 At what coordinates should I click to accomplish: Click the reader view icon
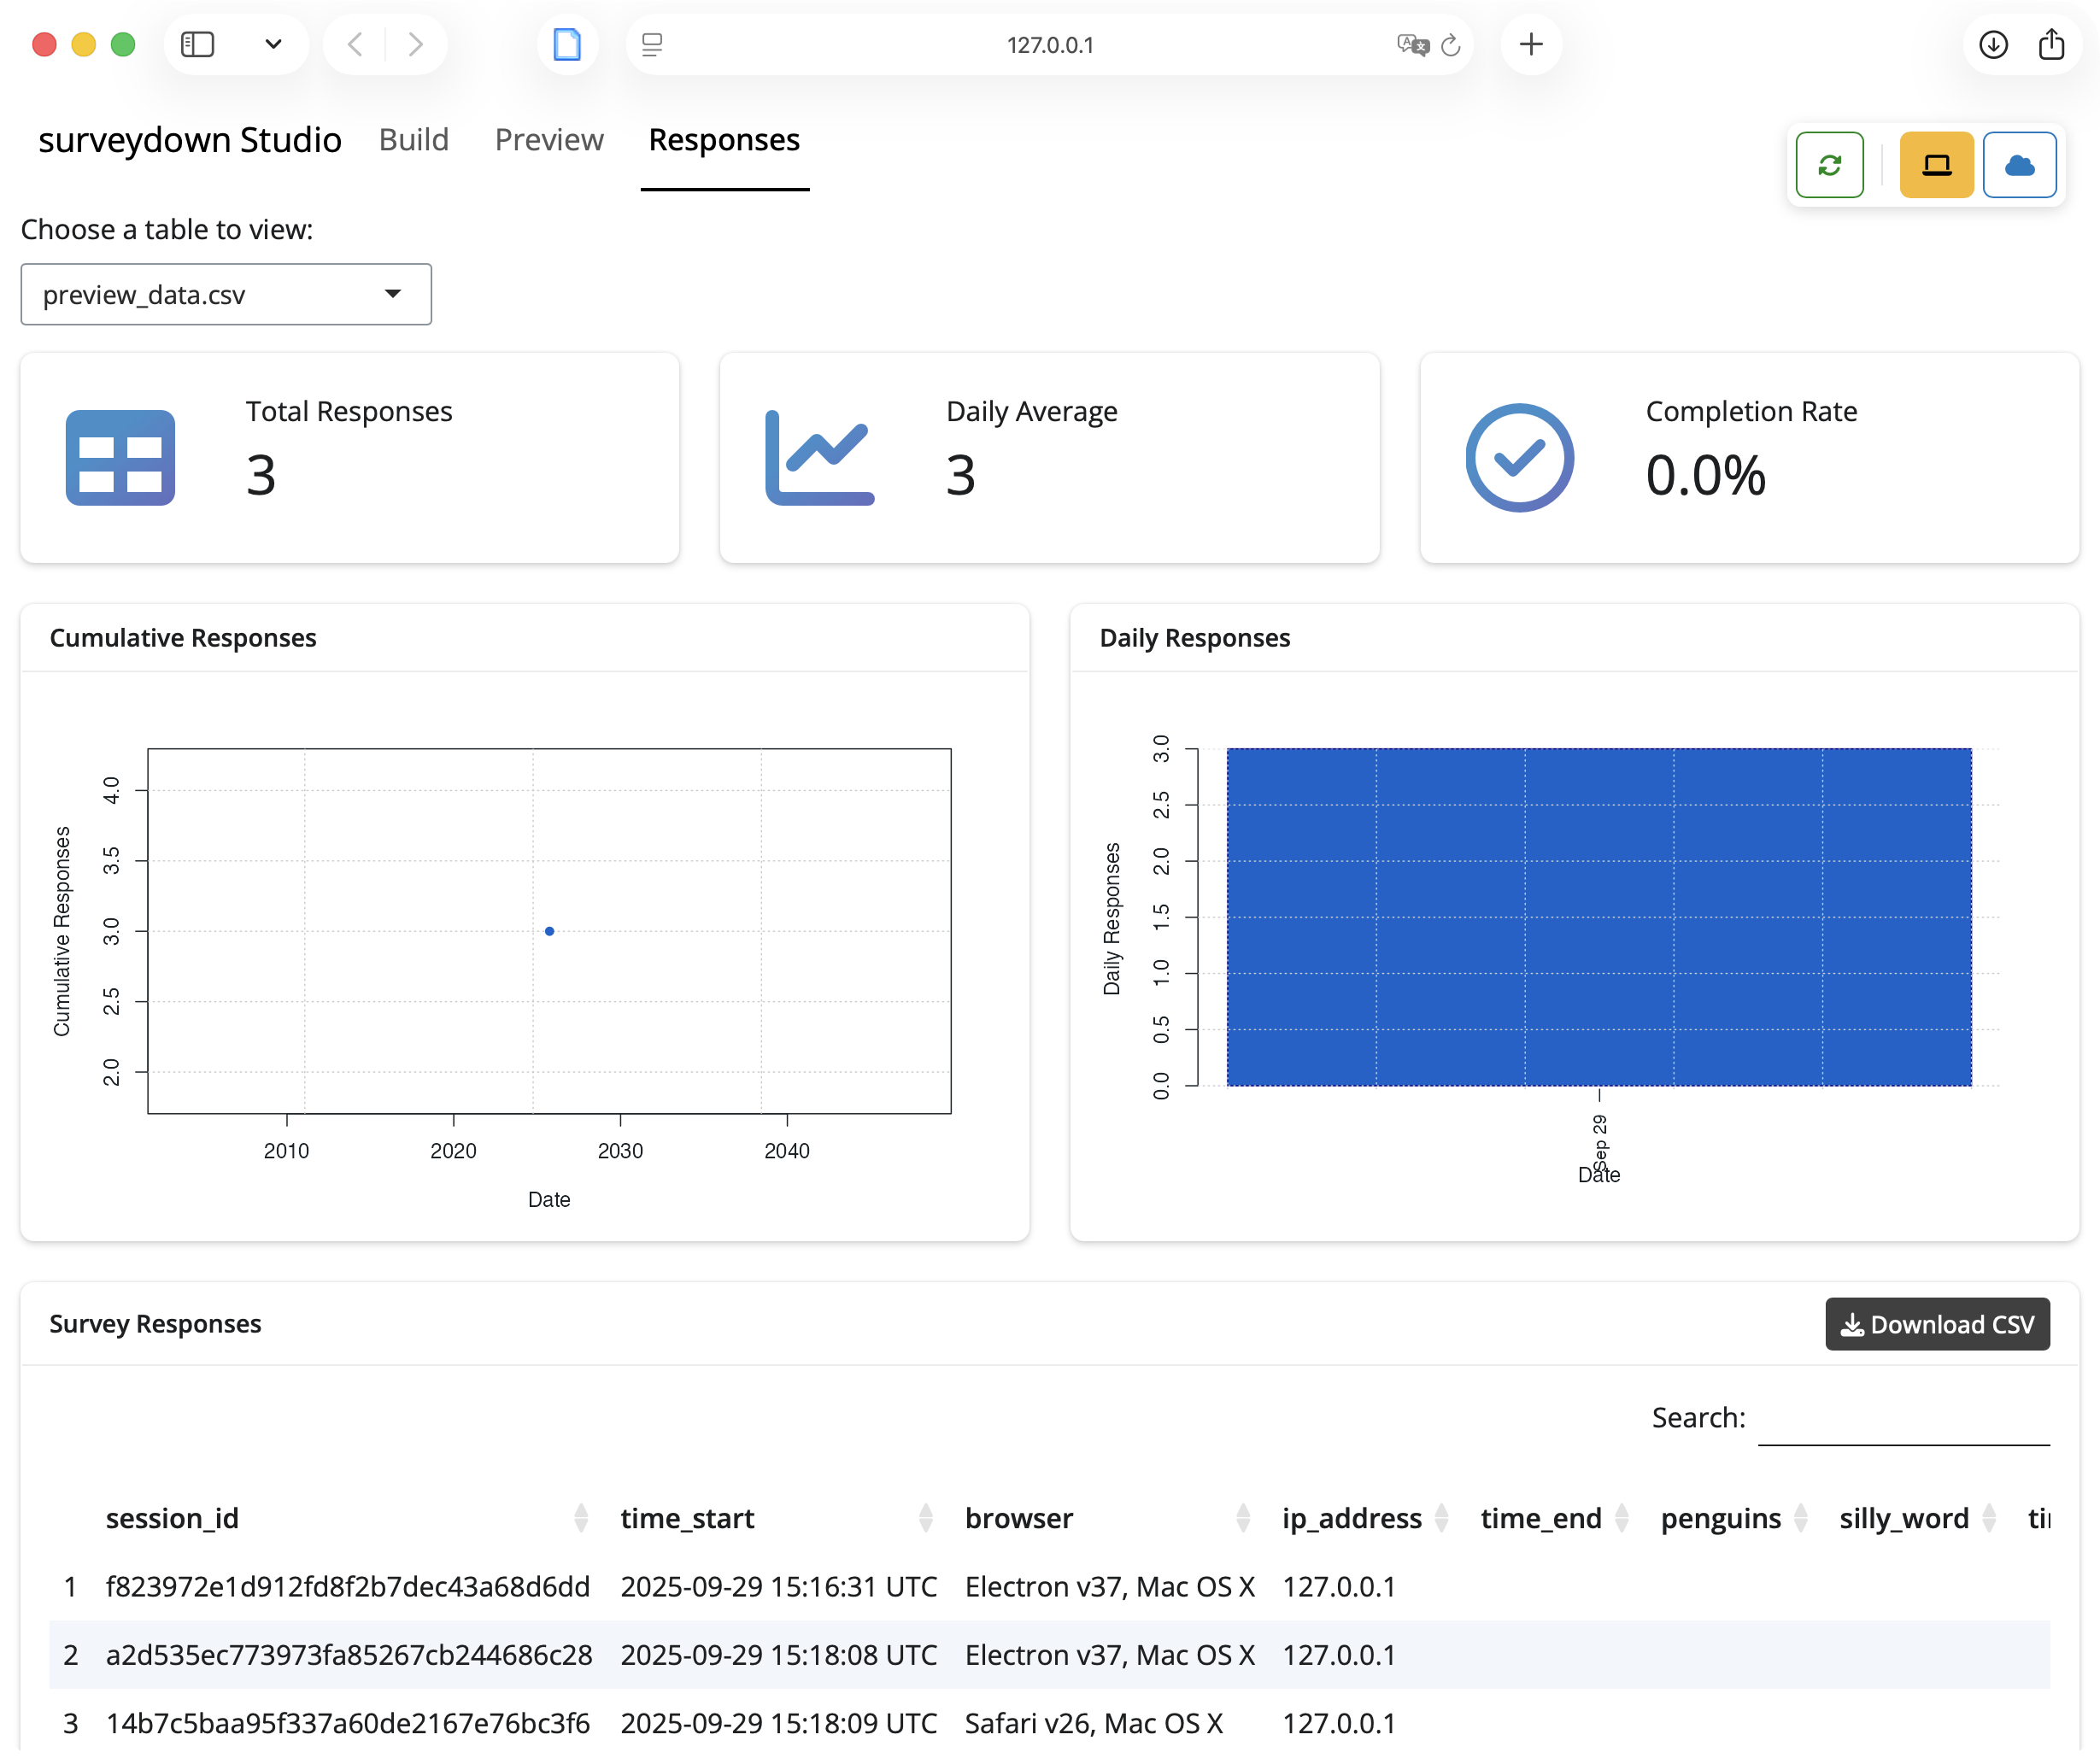pyautogui.click(x=652, y=45)
